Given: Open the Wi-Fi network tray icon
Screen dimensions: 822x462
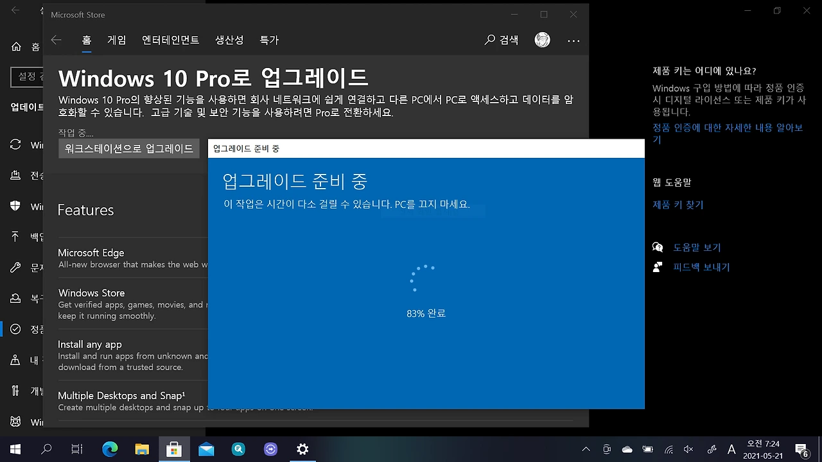Looking at the screenshot, I should click(x=669, y=449).
